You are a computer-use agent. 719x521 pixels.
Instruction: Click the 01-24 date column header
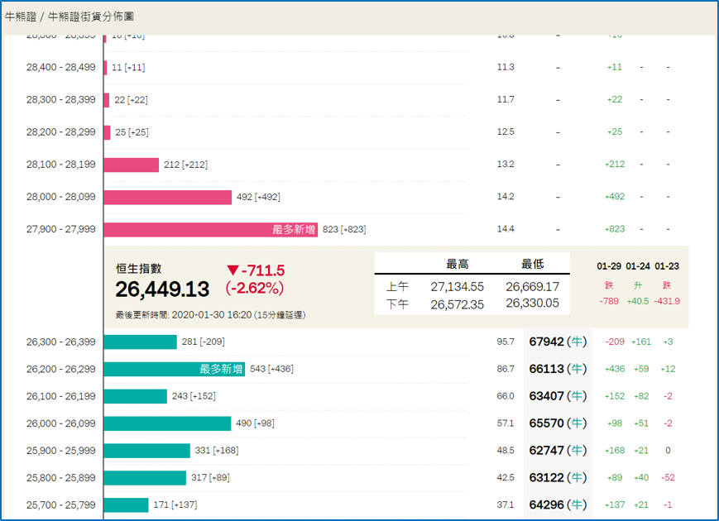pos(638,266)
